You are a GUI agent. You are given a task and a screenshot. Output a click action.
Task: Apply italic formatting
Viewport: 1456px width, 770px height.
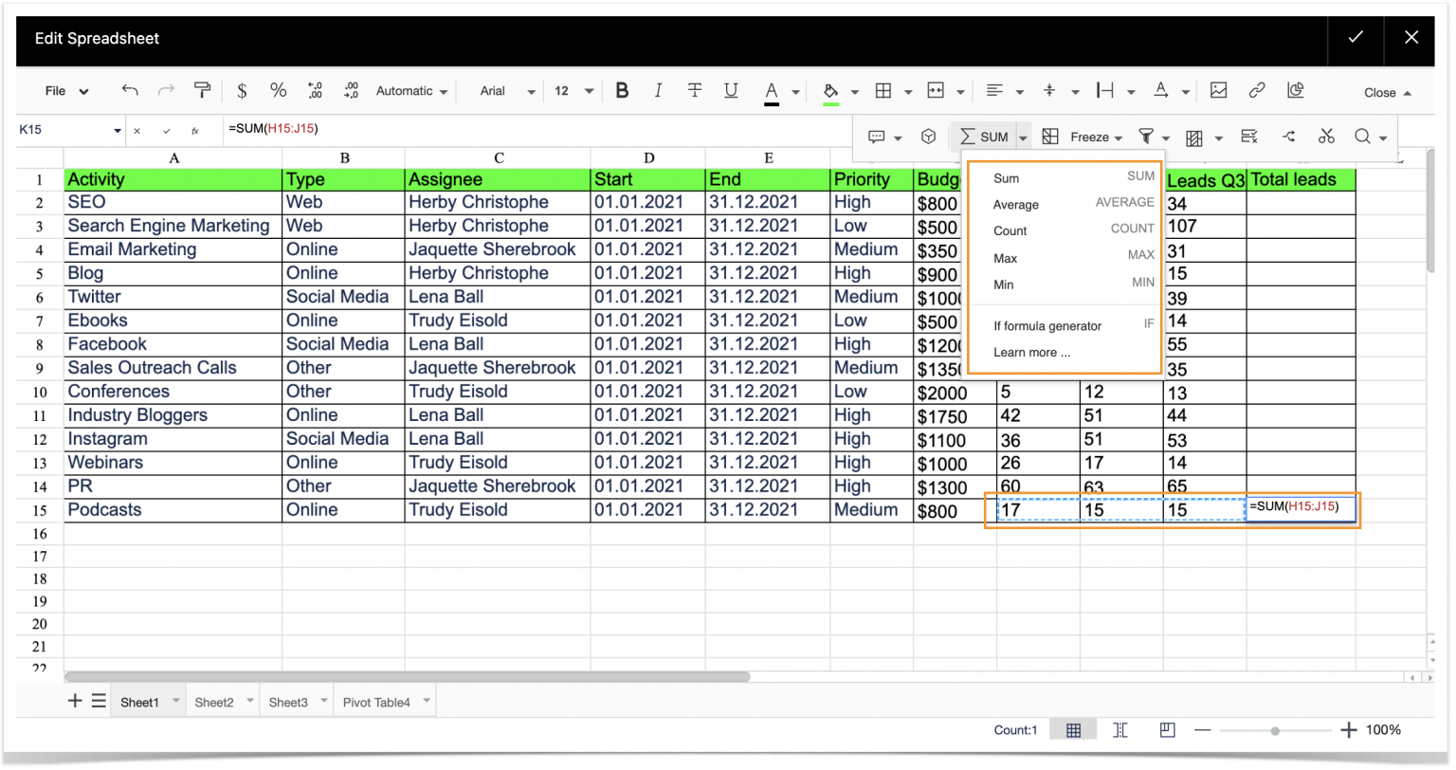(658, 90)
